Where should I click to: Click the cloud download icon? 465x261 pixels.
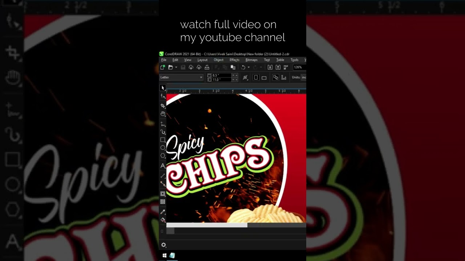191,67
